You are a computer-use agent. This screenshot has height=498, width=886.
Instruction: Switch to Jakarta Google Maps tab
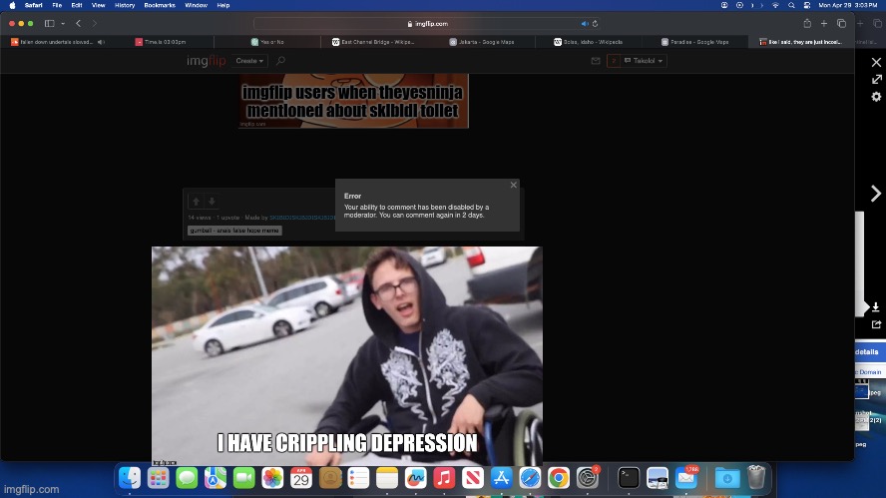pyautogui.click(x=482, y=42)
